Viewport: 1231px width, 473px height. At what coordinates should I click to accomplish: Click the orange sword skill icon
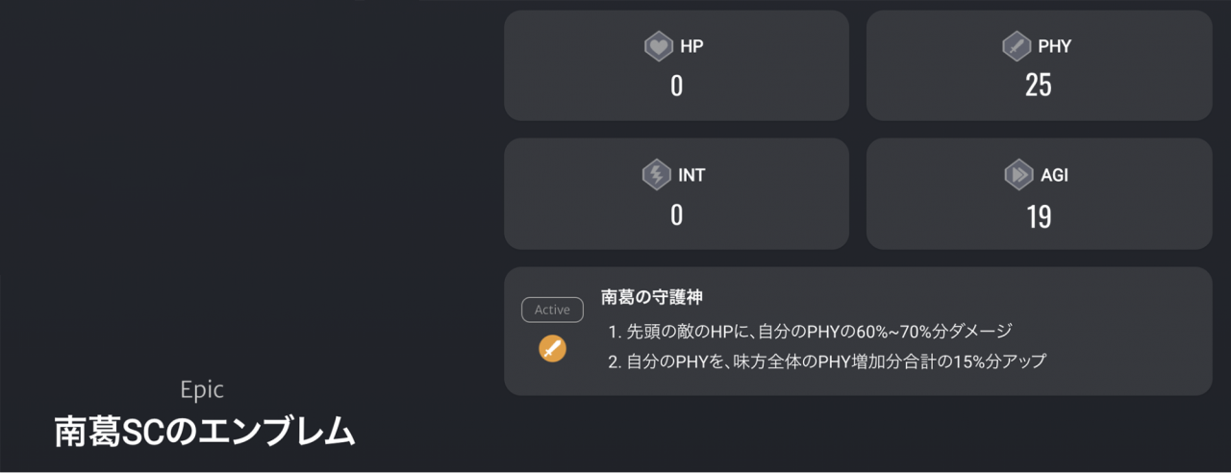coord(552,348)
